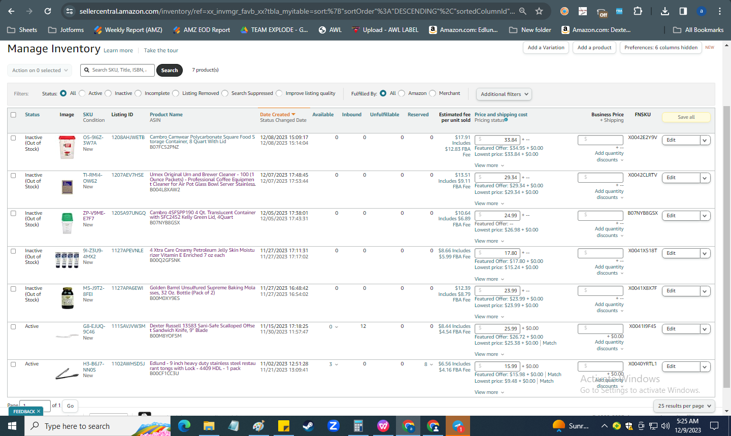Tick the select-all checkbox in table header
The height and width of the screenshot is (436, 731).
click(13, 115)
